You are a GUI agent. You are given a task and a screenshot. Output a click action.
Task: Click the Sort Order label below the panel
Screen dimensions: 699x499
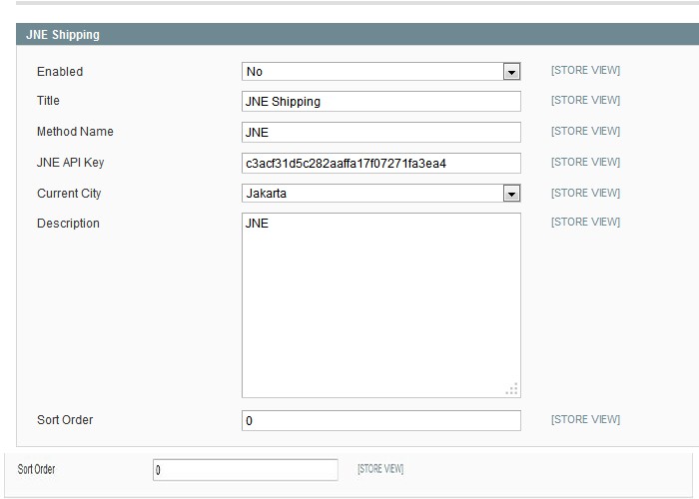pyautogui.click(x=36, y=469)
